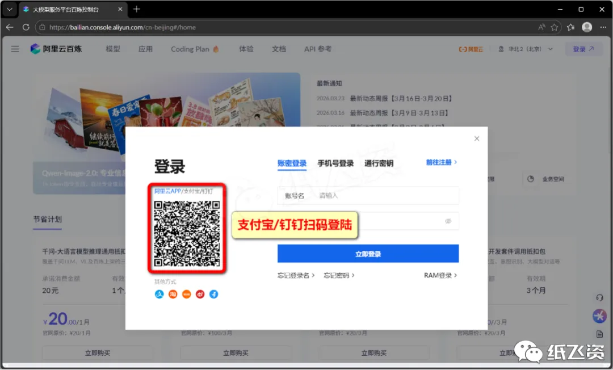Switch to 账密登录 tab
This screenshot has width=613, height=370.
[292, 163]
